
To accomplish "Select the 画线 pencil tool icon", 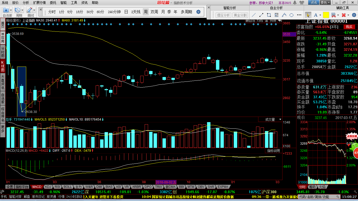I will tap(29, 10).
